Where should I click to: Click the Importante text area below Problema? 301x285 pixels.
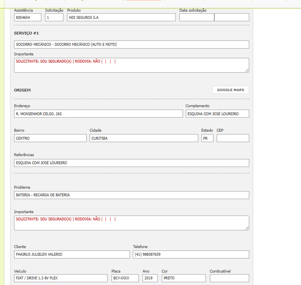(x=132, y=223)
